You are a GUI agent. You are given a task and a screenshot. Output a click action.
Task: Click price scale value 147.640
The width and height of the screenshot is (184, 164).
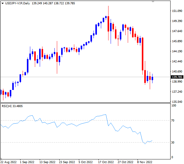pyautogui.click(x=177, y=31)
